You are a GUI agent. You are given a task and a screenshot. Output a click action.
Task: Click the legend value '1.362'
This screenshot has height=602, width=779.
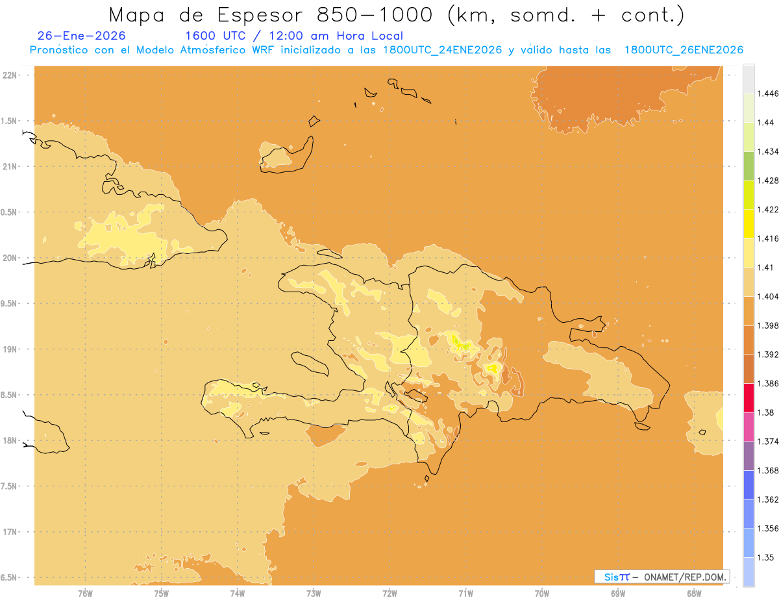[x=767, y=499]
